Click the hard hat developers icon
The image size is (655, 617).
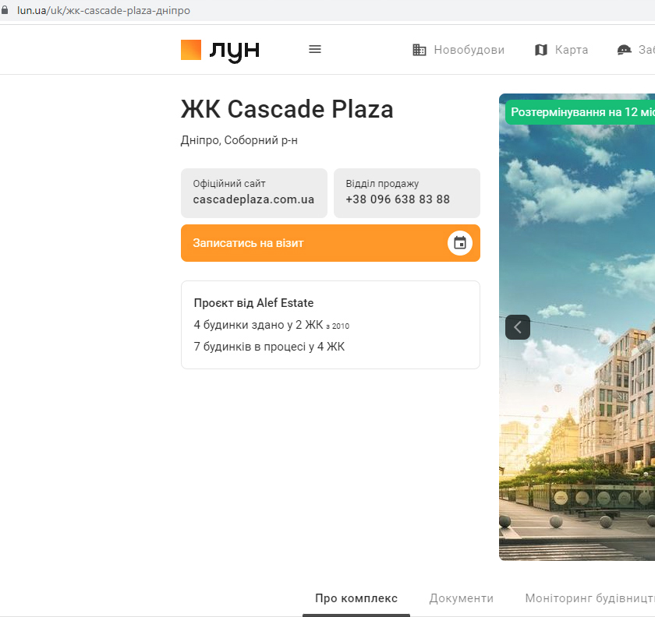tap(624, 50)
